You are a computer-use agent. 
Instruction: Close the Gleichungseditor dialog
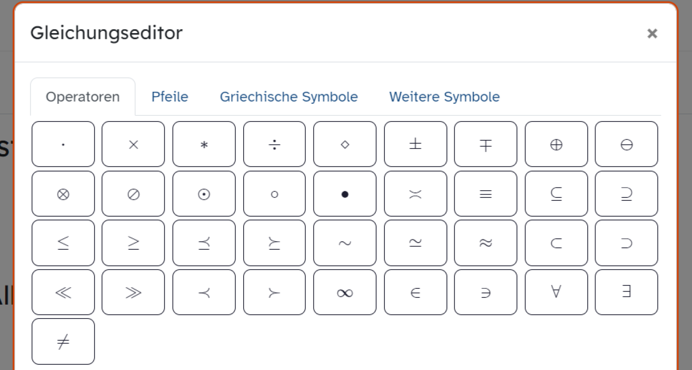652,34
